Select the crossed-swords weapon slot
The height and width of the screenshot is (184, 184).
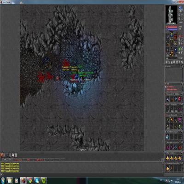[167, 43]
